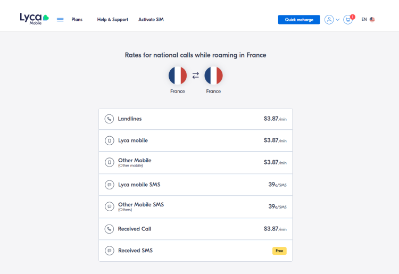
Task: Click the Received Call phone icon
Action: click(109, 229)
